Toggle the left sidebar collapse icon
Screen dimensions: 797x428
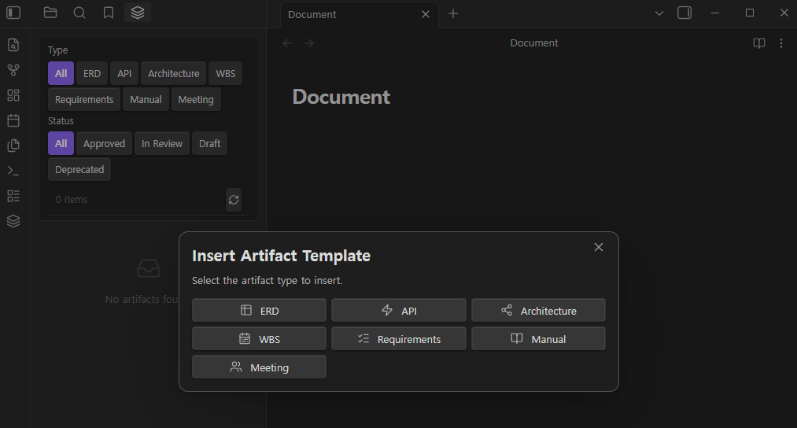click(13, 13)
